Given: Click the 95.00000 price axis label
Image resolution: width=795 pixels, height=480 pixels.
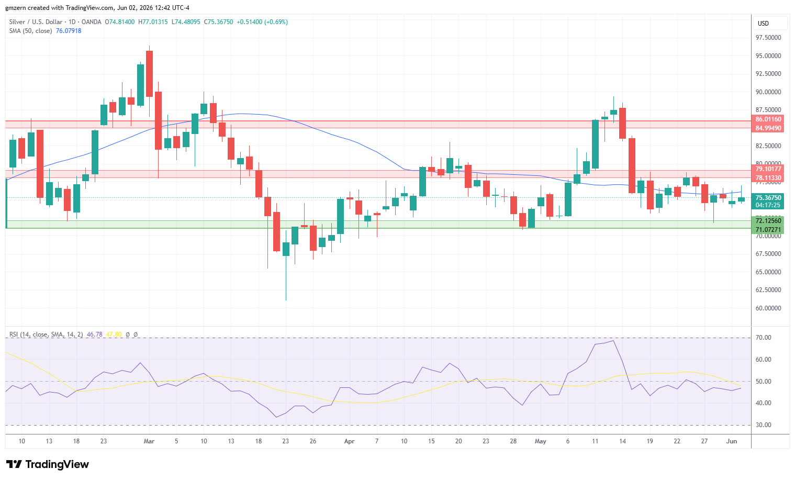Looking at the screenshot, I should (768, 56).
